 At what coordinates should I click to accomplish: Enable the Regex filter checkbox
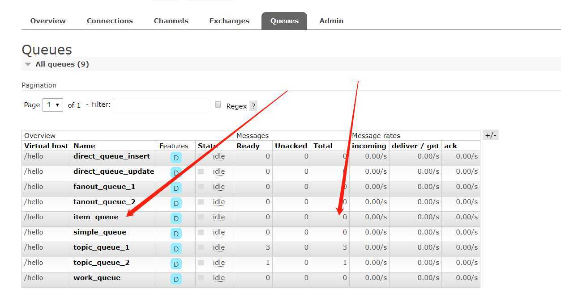(218, 105)
